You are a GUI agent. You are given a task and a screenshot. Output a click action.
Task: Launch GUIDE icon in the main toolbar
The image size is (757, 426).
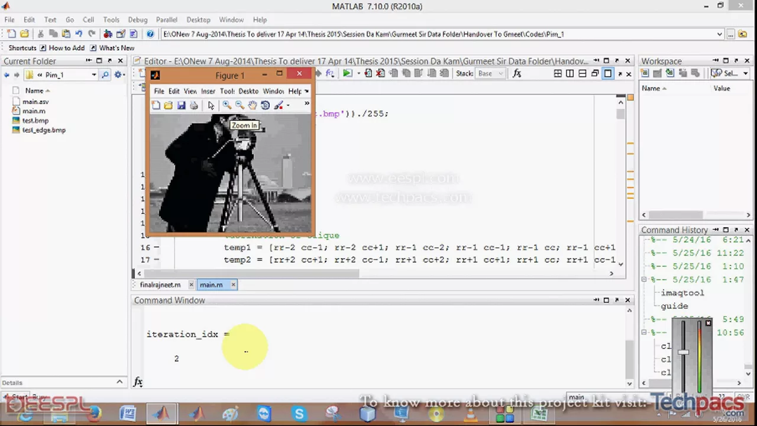[x=121, y=34]
